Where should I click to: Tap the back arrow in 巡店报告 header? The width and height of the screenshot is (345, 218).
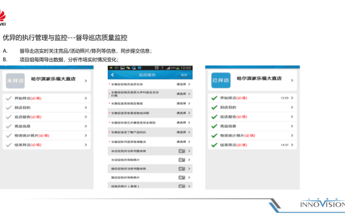point(113,75)
